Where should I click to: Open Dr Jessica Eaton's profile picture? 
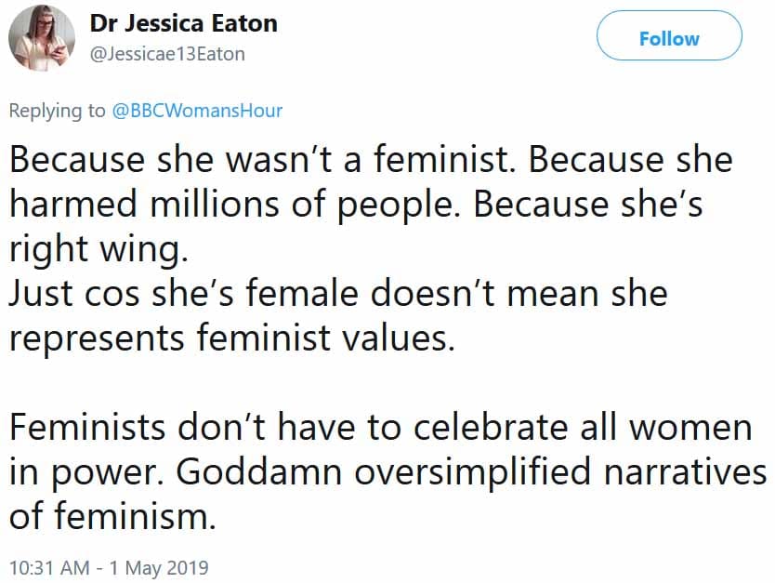point(42,37)
